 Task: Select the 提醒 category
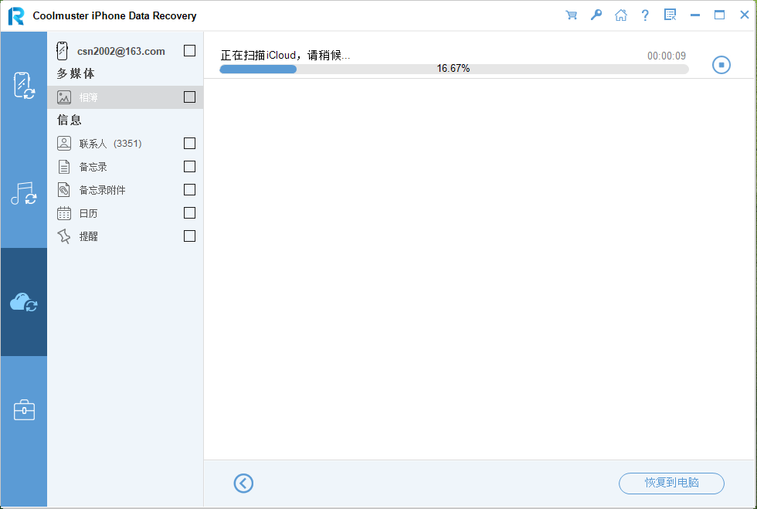(125, 236)
